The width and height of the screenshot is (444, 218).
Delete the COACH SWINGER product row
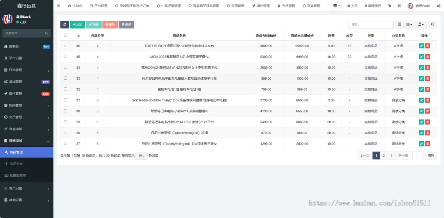427,68
